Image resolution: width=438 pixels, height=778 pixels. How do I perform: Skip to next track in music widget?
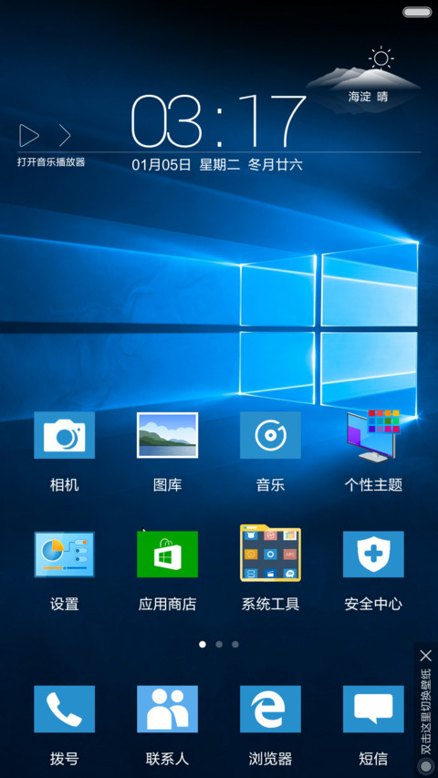(65, 136)
